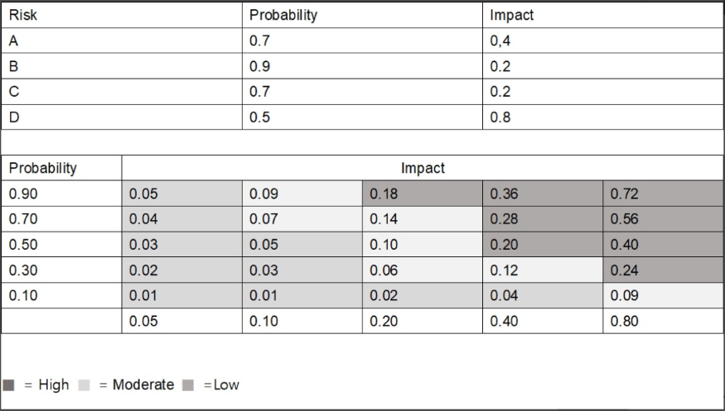Select the Risk column header cell
The image size is (725, 411).
[x=124, y=15]
